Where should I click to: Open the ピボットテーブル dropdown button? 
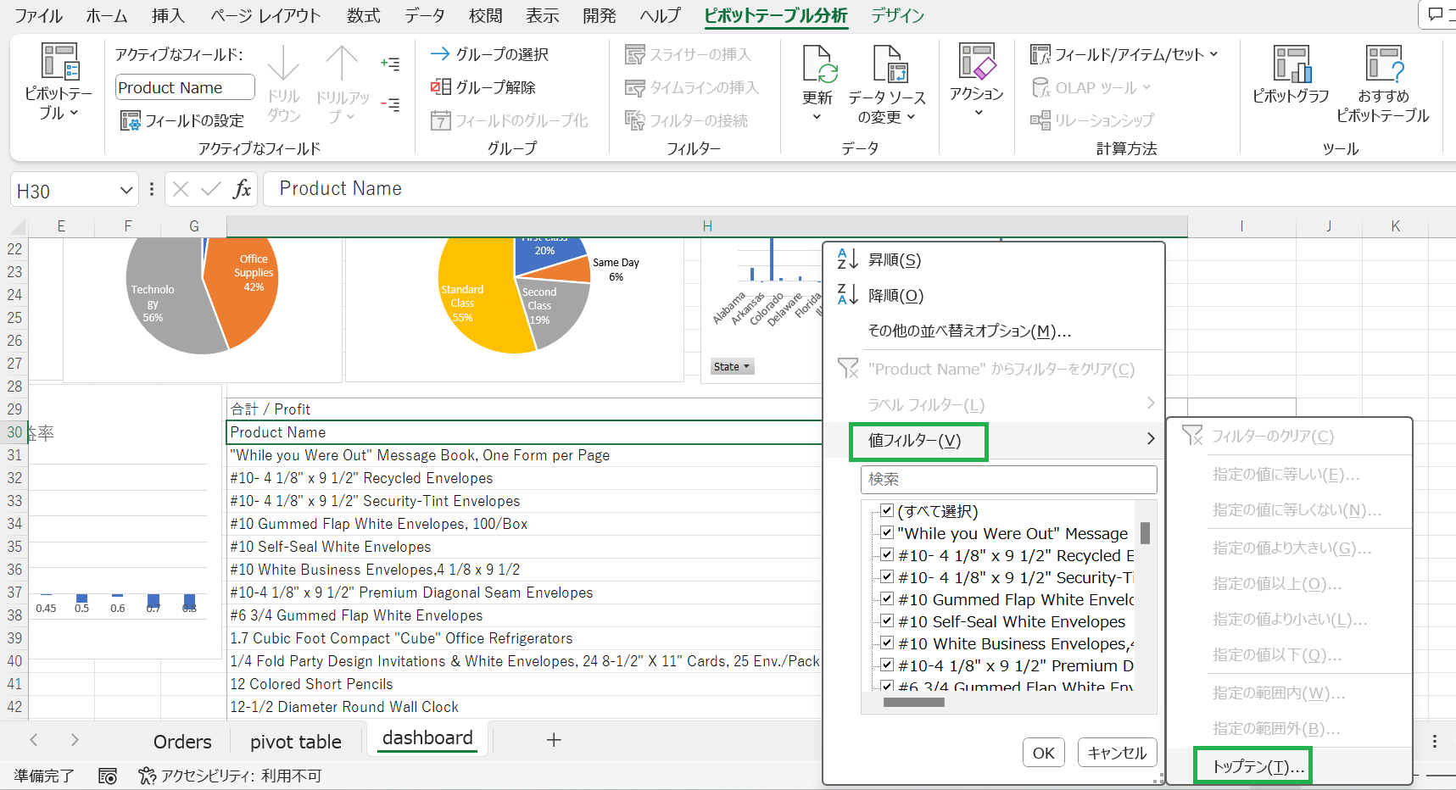click(x=59, y=82)
